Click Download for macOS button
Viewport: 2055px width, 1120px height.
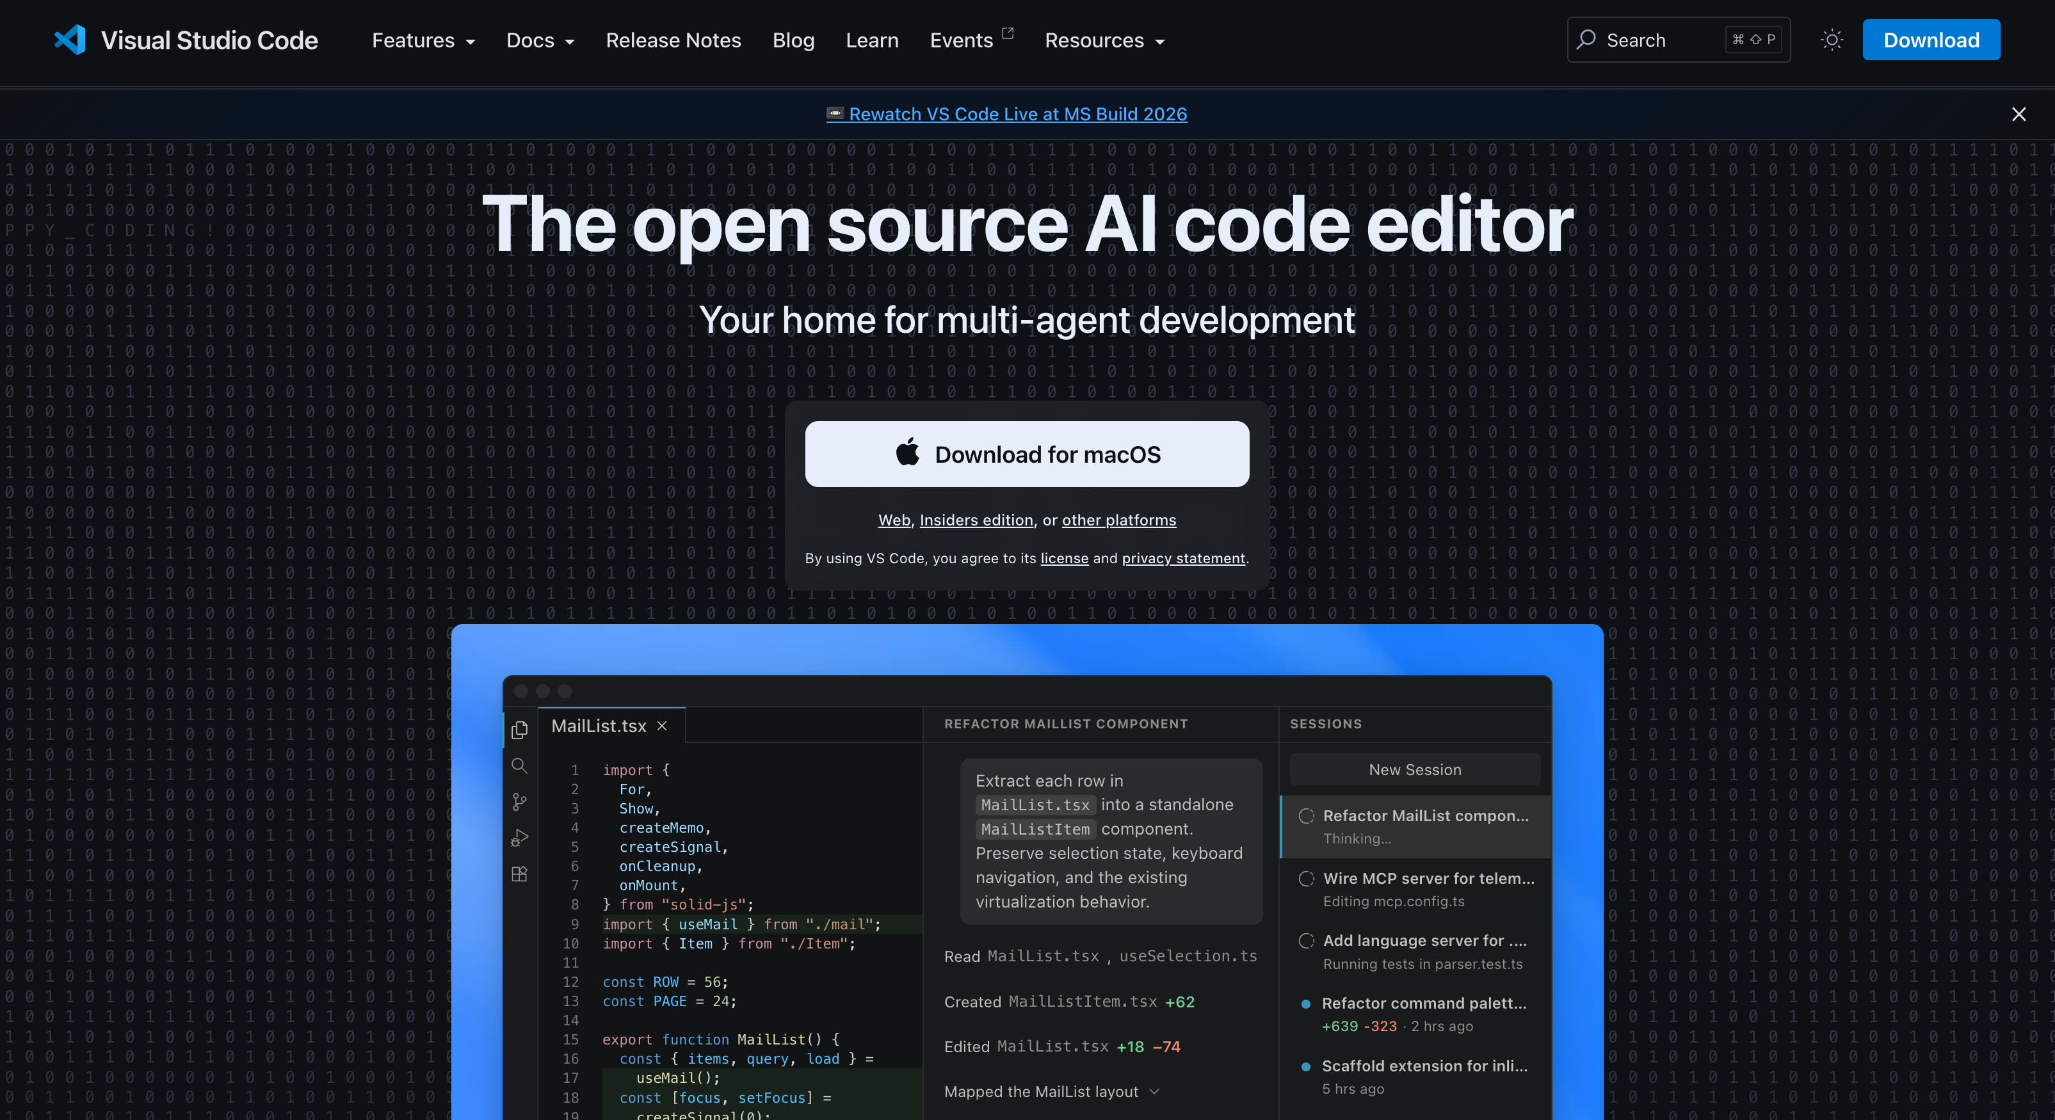click(x=1027, y=454)
